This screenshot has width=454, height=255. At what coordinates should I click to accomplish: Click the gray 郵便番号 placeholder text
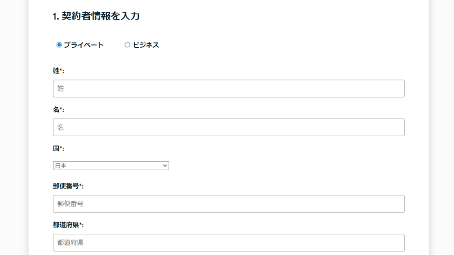[x=70, y=204]
